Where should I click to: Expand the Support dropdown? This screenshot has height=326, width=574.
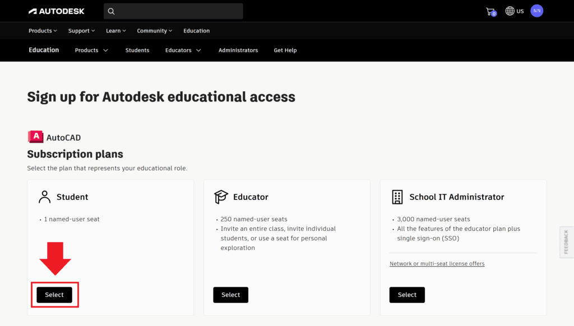click(81, 31)
